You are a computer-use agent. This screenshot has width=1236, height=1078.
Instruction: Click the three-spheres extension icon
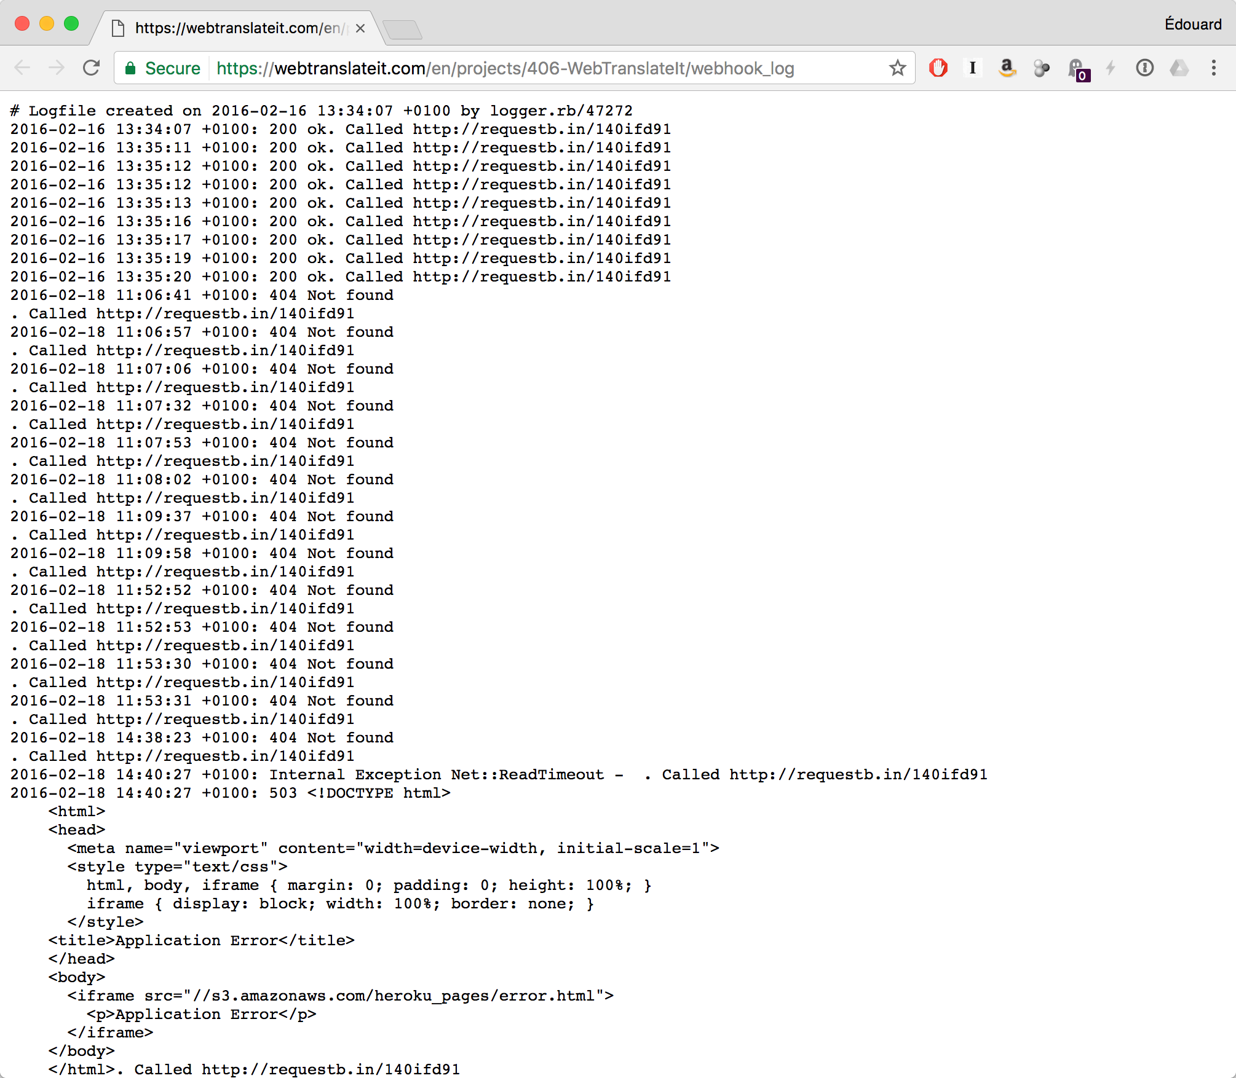tap(1041, 68)
